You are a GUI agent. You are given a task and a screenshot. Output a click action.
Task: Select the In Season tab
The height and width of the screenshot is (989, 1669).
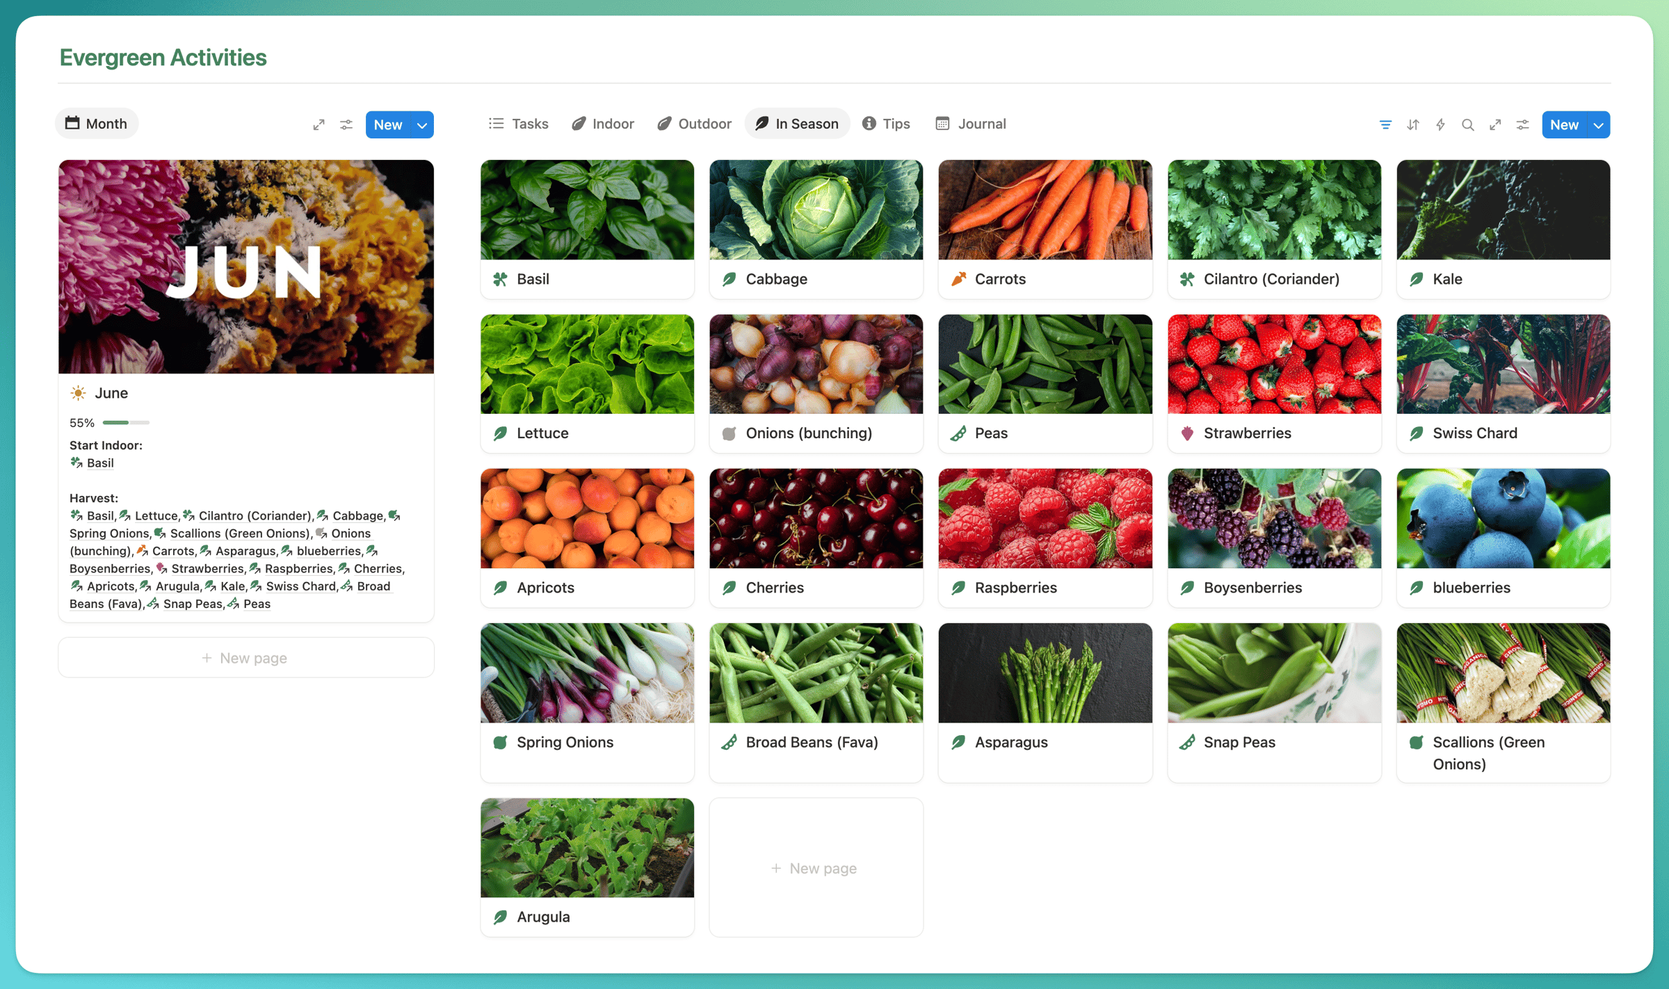797,124
